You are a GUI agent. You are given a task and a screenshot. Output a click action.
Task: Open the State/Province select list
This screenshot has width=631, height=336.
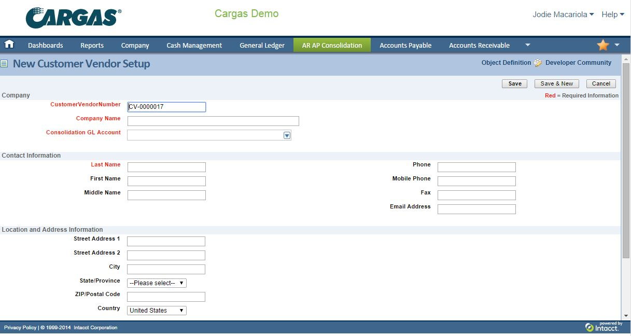tap(157, 283)
